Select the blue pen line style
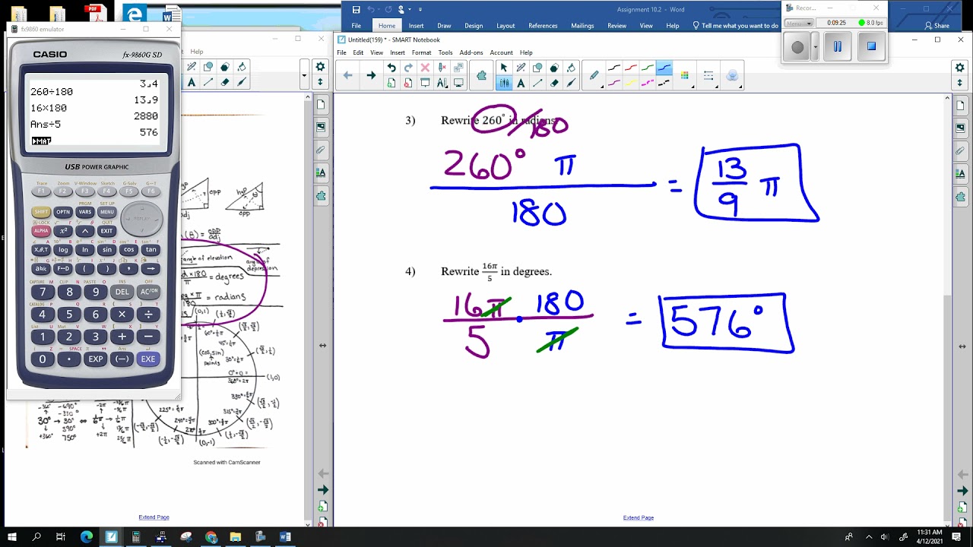This screenshot has height=547, width=973. point(664,68)
